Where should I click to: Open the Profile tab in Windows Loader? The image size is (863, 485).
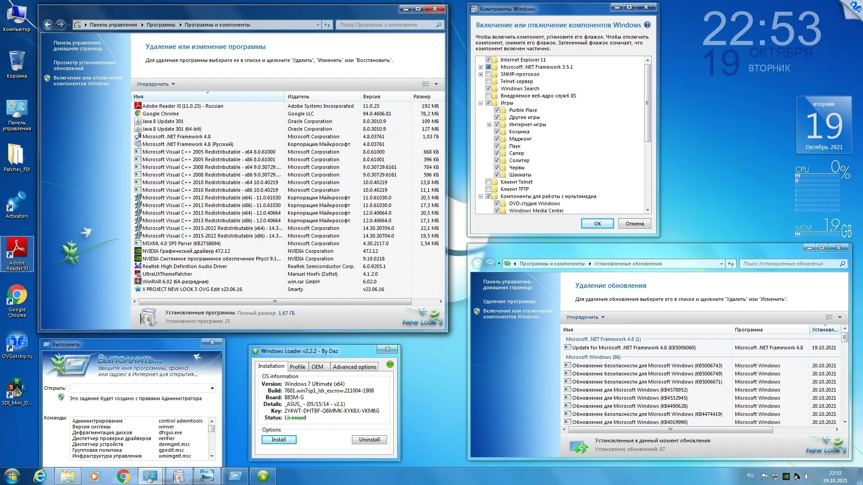coord(297,366)
